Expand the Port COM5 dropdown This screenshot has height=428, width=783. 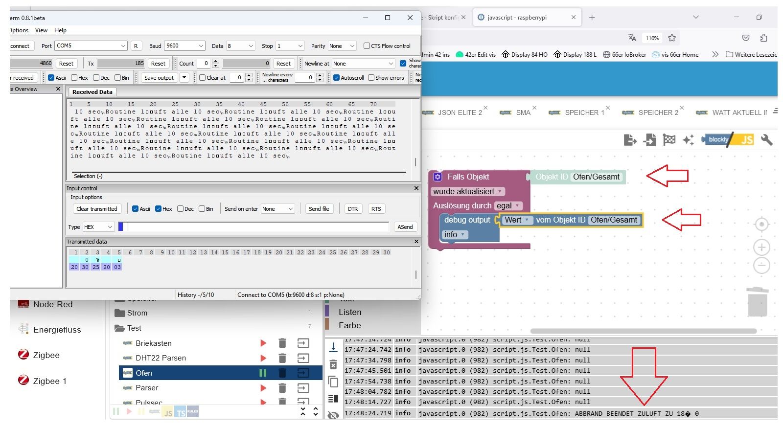[x=91, y=46]
